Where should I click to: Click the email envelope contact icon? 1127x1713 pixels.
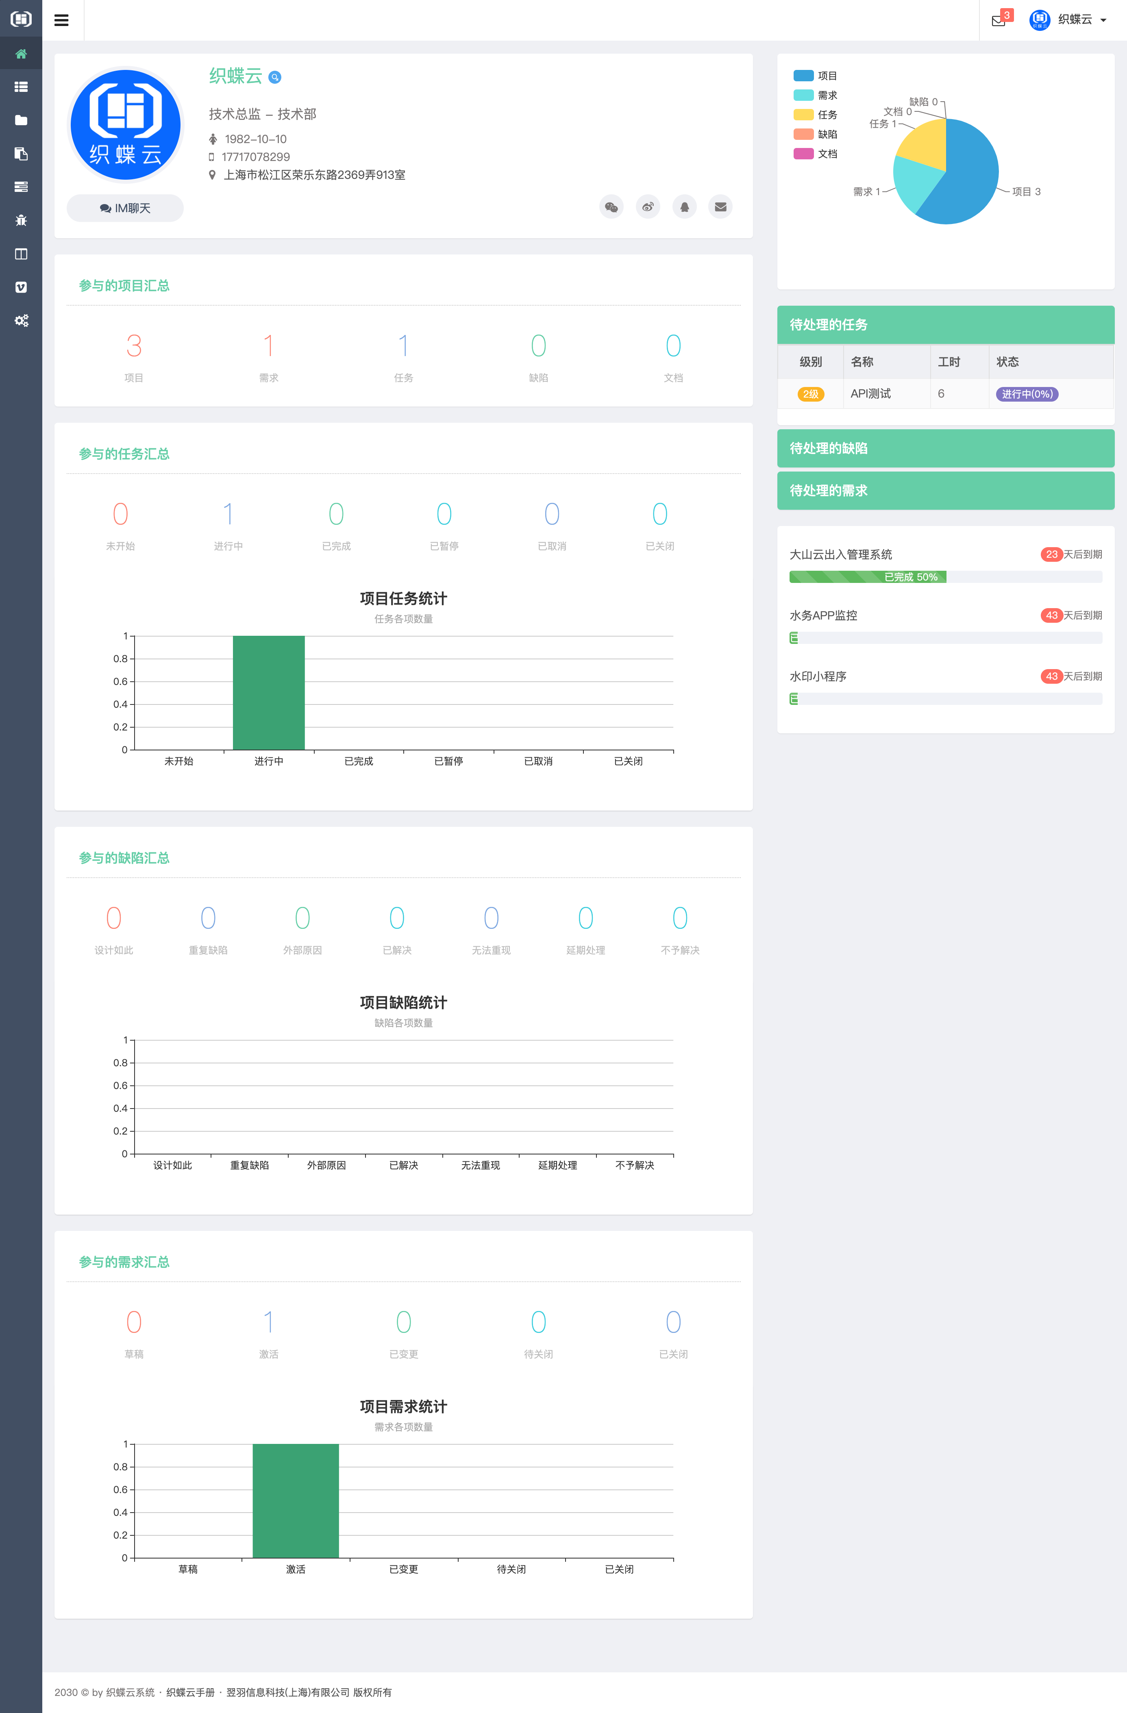point(720,207)
